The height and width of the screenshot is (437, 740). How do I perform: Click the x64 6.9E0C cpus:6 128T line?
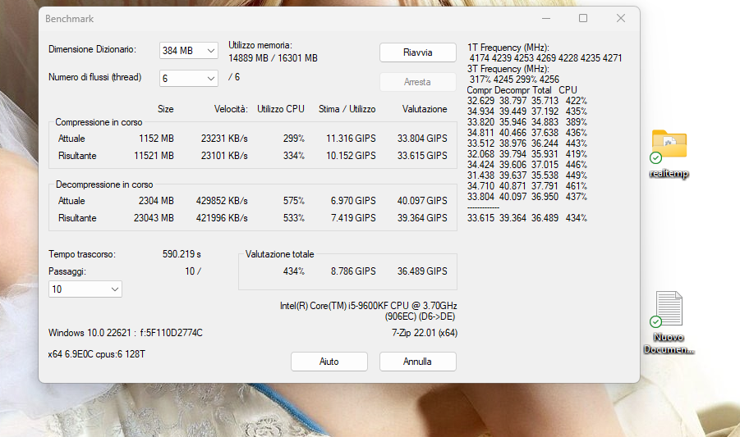pyautogui.click(x=97, y=354)
